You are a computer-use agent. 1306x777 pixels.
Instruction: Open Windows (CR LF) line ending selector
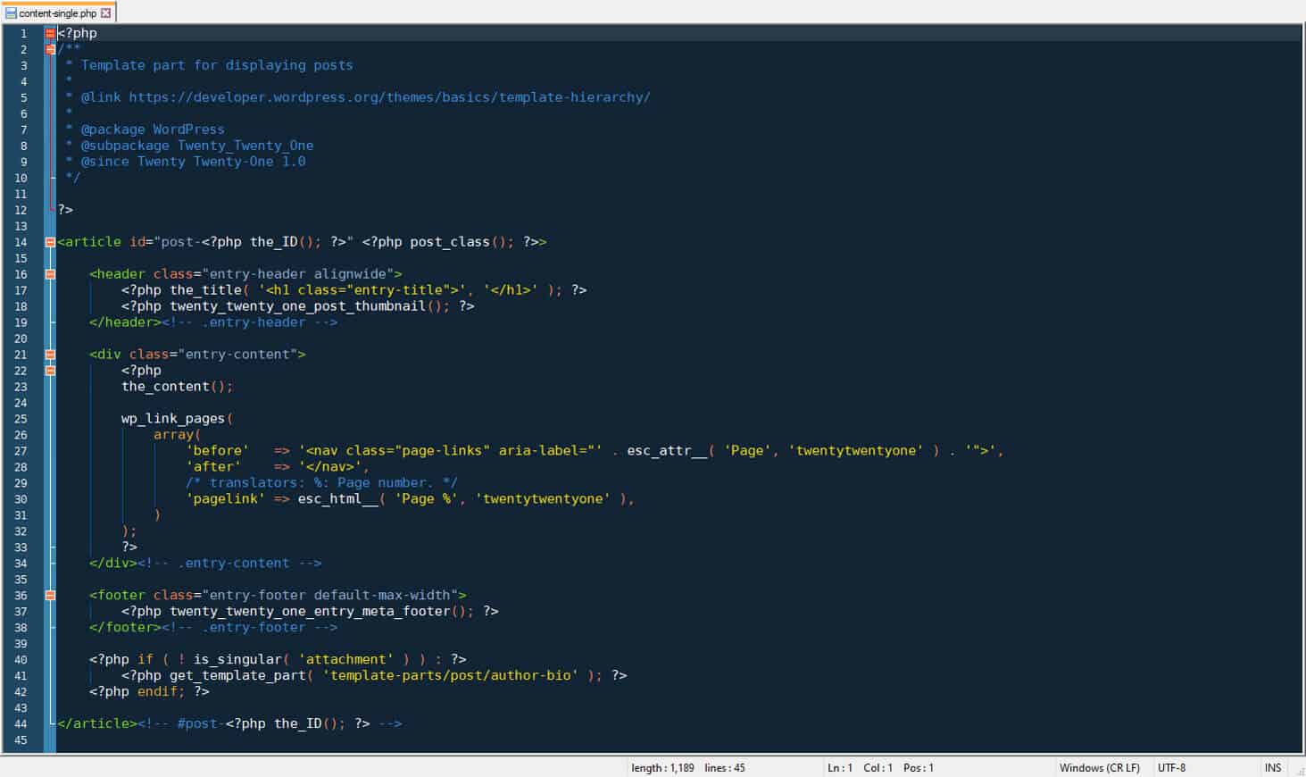[1099, 768]
